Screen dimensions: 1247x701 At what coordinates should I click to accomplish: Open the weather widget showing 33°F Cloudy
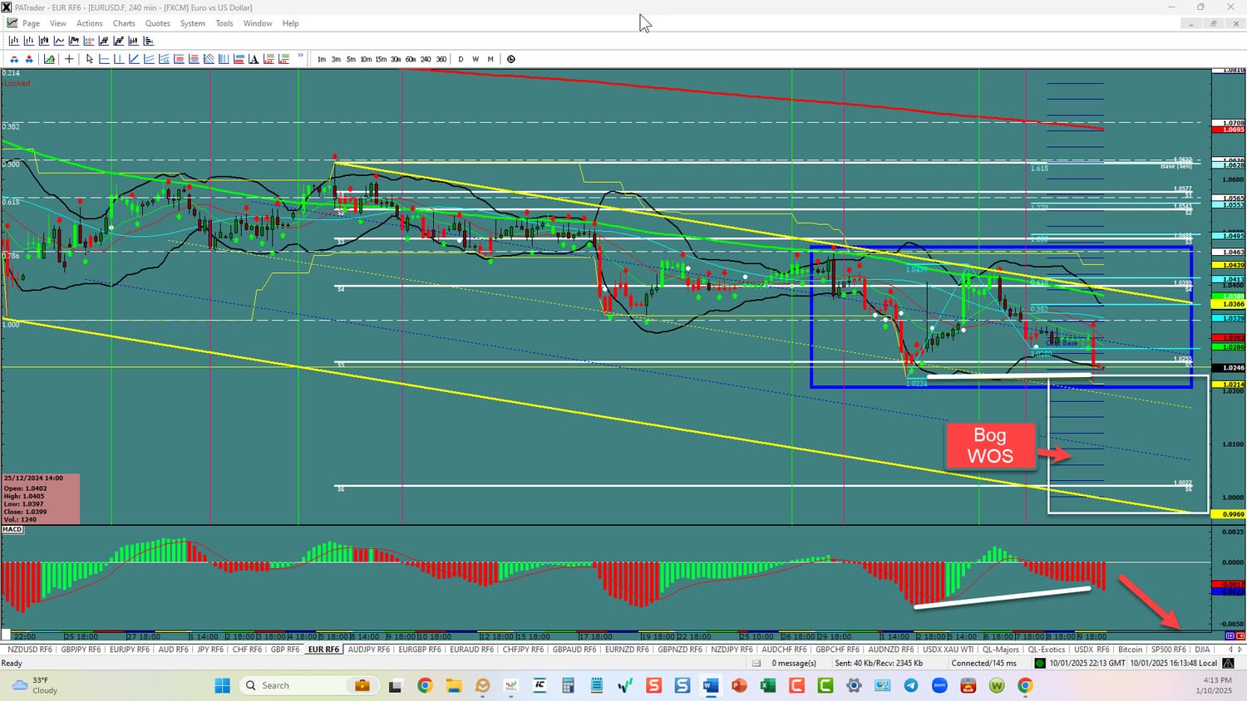pos(35,685)
